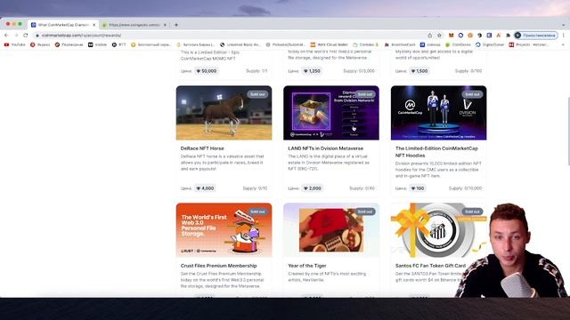Click Sold out badge on Year of Tiger card
This screenshot has height=320, width=570.
365,212
